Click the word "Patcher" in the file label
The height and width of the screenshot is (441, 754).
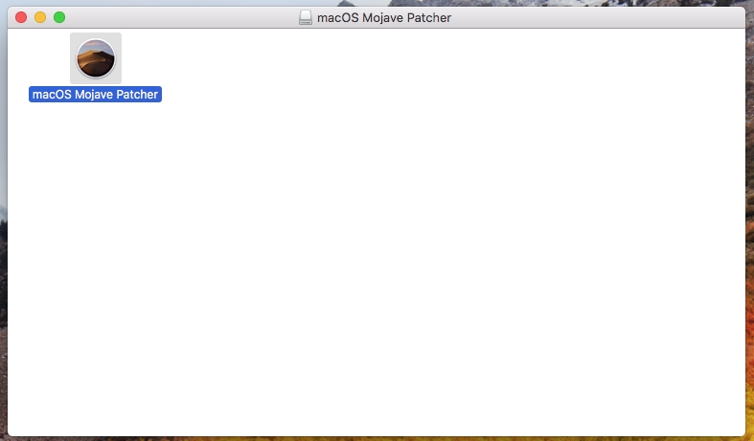137,94
